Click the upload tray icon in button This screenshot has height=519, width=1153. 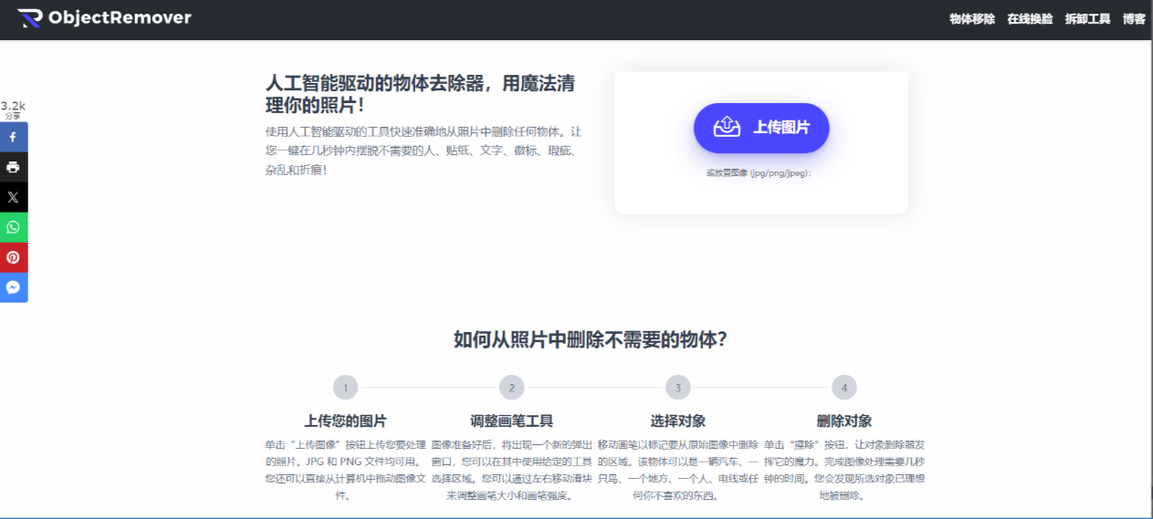(x=727, y=128)
